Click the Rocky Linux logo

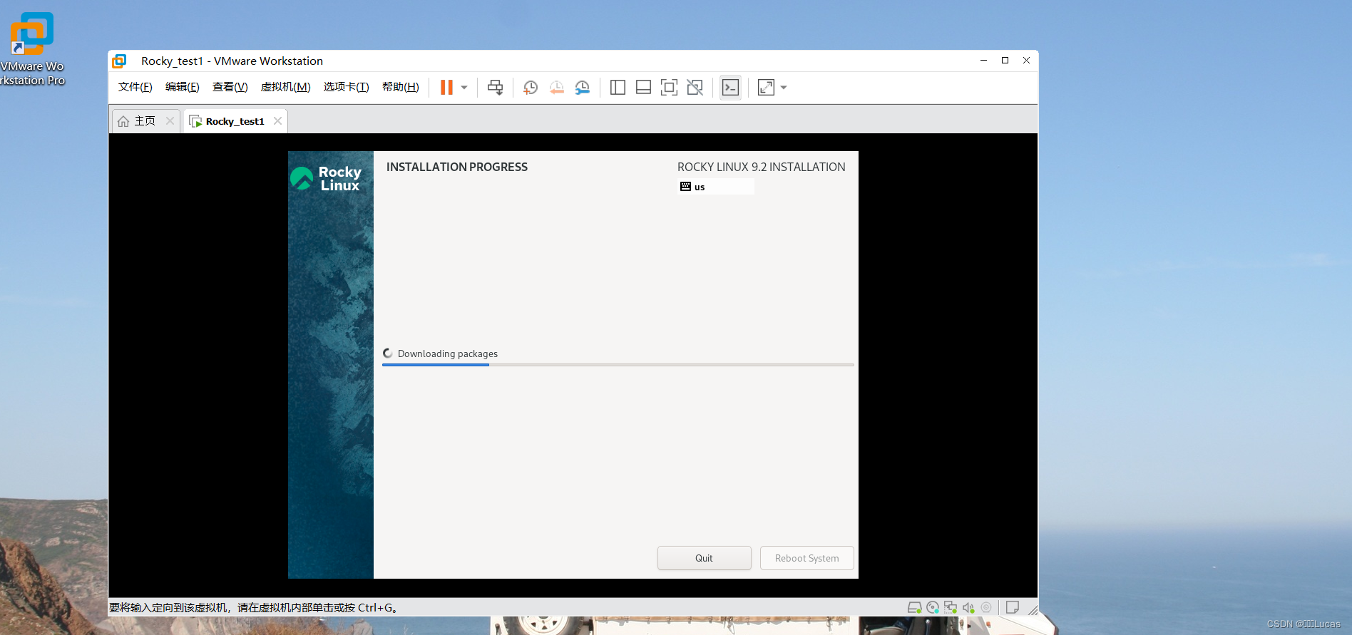tap(326, 178)
